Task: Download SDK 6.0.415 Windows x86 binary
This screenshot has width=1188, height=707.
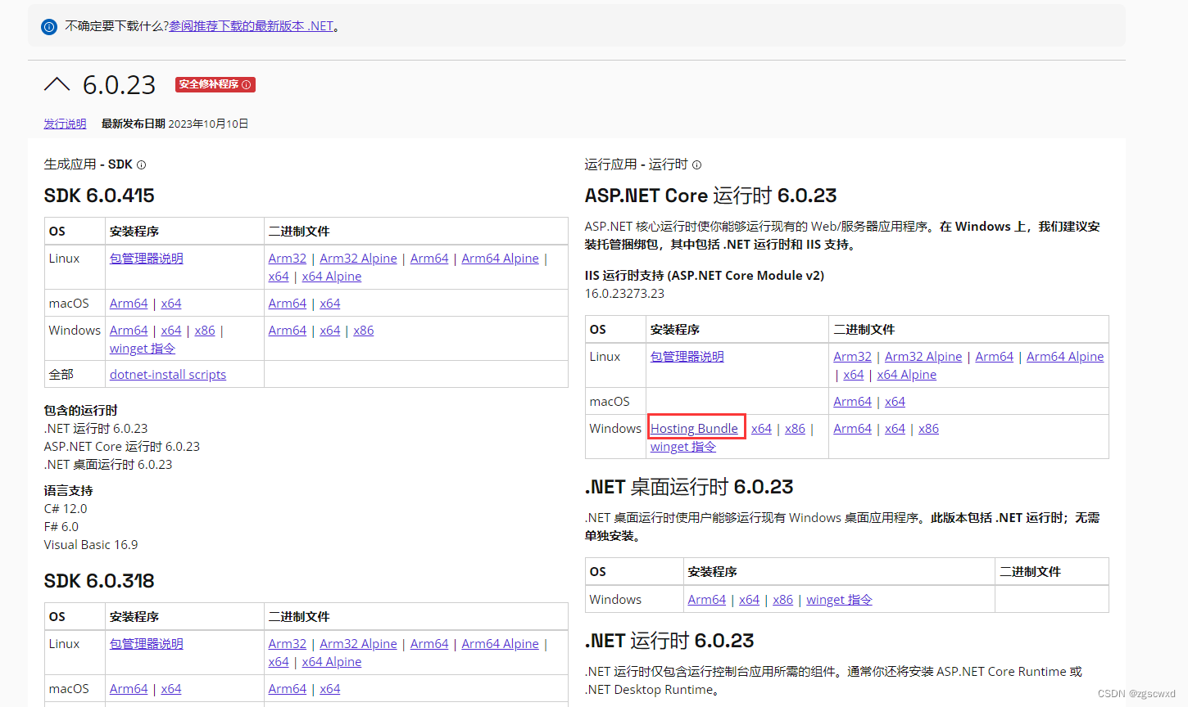Action: coord(364,330)
